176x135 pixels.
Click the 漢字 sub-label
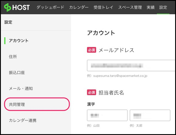tap(91, 104)
